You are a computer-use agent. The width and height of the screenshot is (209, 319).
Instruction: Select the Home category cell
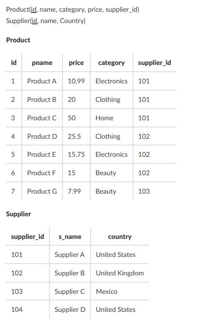coord(104,118)
